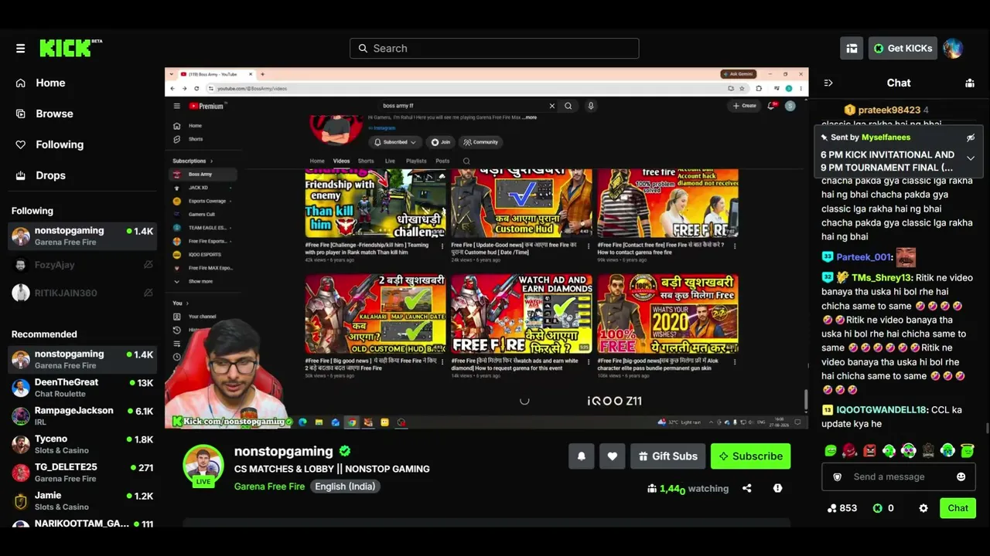990x556 pixels.
Task: Expand the pinned message chevron
Action: [971, 158]
